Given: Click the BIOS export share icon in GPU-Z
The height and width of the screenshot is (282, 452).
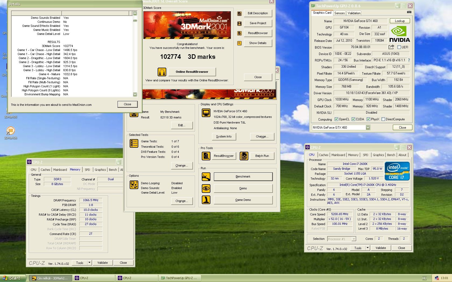Looking at the screenshot, I should tap(391, 47).
